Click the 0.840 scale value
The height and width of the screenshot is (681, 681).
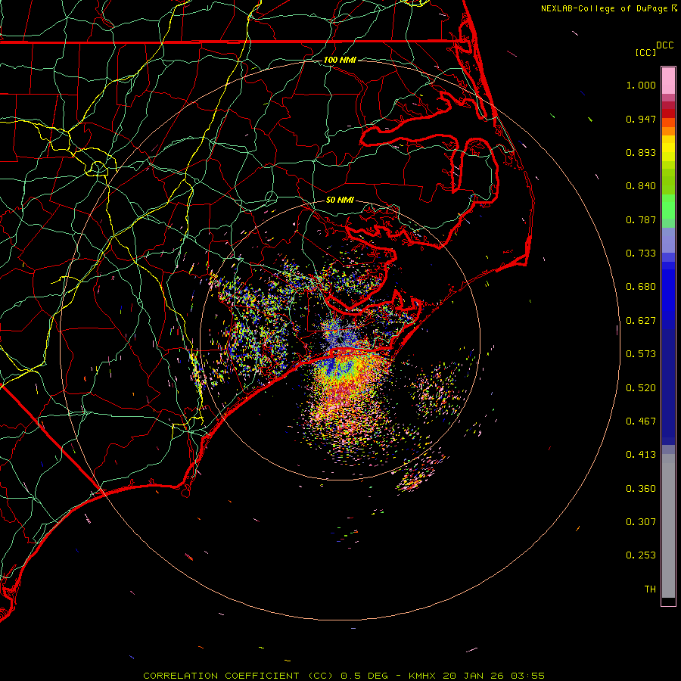click(641, 186)
